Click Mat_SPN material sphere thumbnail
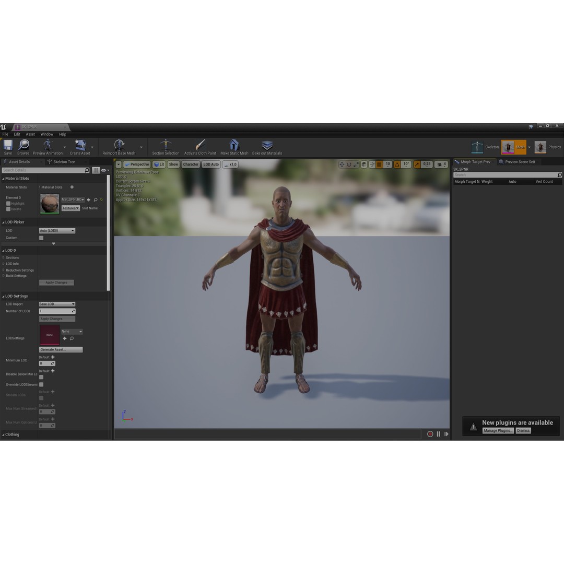This screenshot has width=564, height=564. pos(50,204)
